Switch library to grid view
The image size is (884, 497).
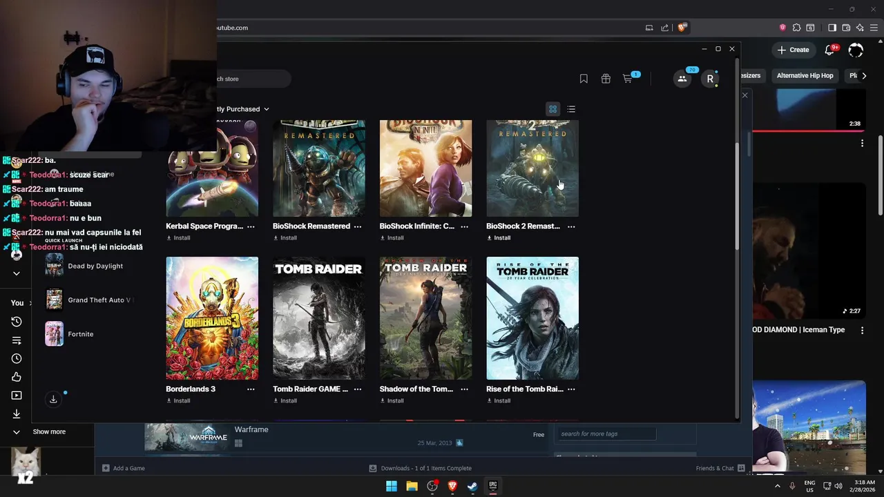tap(553, 109)
